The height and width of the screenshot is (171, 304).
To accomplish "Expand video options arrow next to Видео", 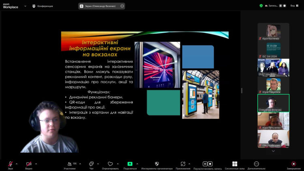I will tap(36, 164).
